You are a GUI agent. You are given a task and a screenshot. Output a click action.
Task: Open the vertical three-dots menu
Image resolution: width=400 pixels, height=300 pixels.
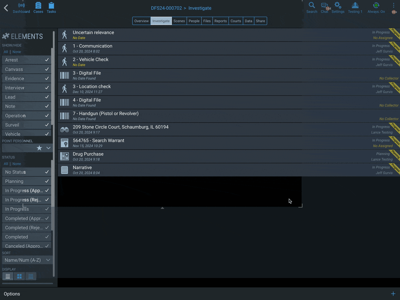[394, 5]
